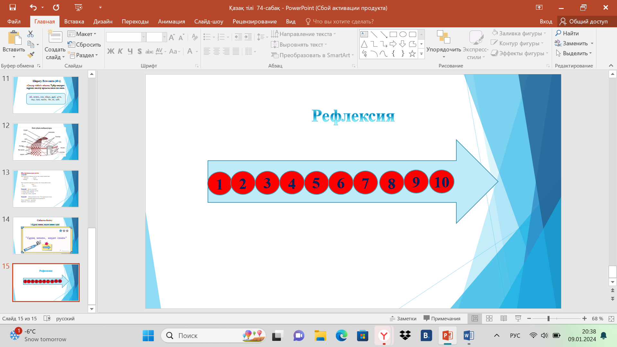The width and height of the screenshot is (617, 347).
Task: Open the Раздел section dropdown
Action: 83,55
